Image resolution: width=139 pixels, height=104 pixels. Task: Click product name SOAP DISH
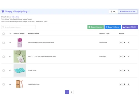32,70
